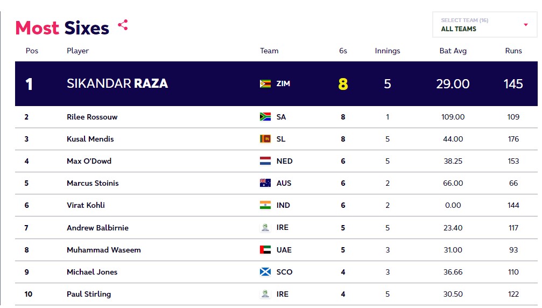Click the red dropdown arrow for teams
This screenshot has height=308, width=542.
pos(526,25)
